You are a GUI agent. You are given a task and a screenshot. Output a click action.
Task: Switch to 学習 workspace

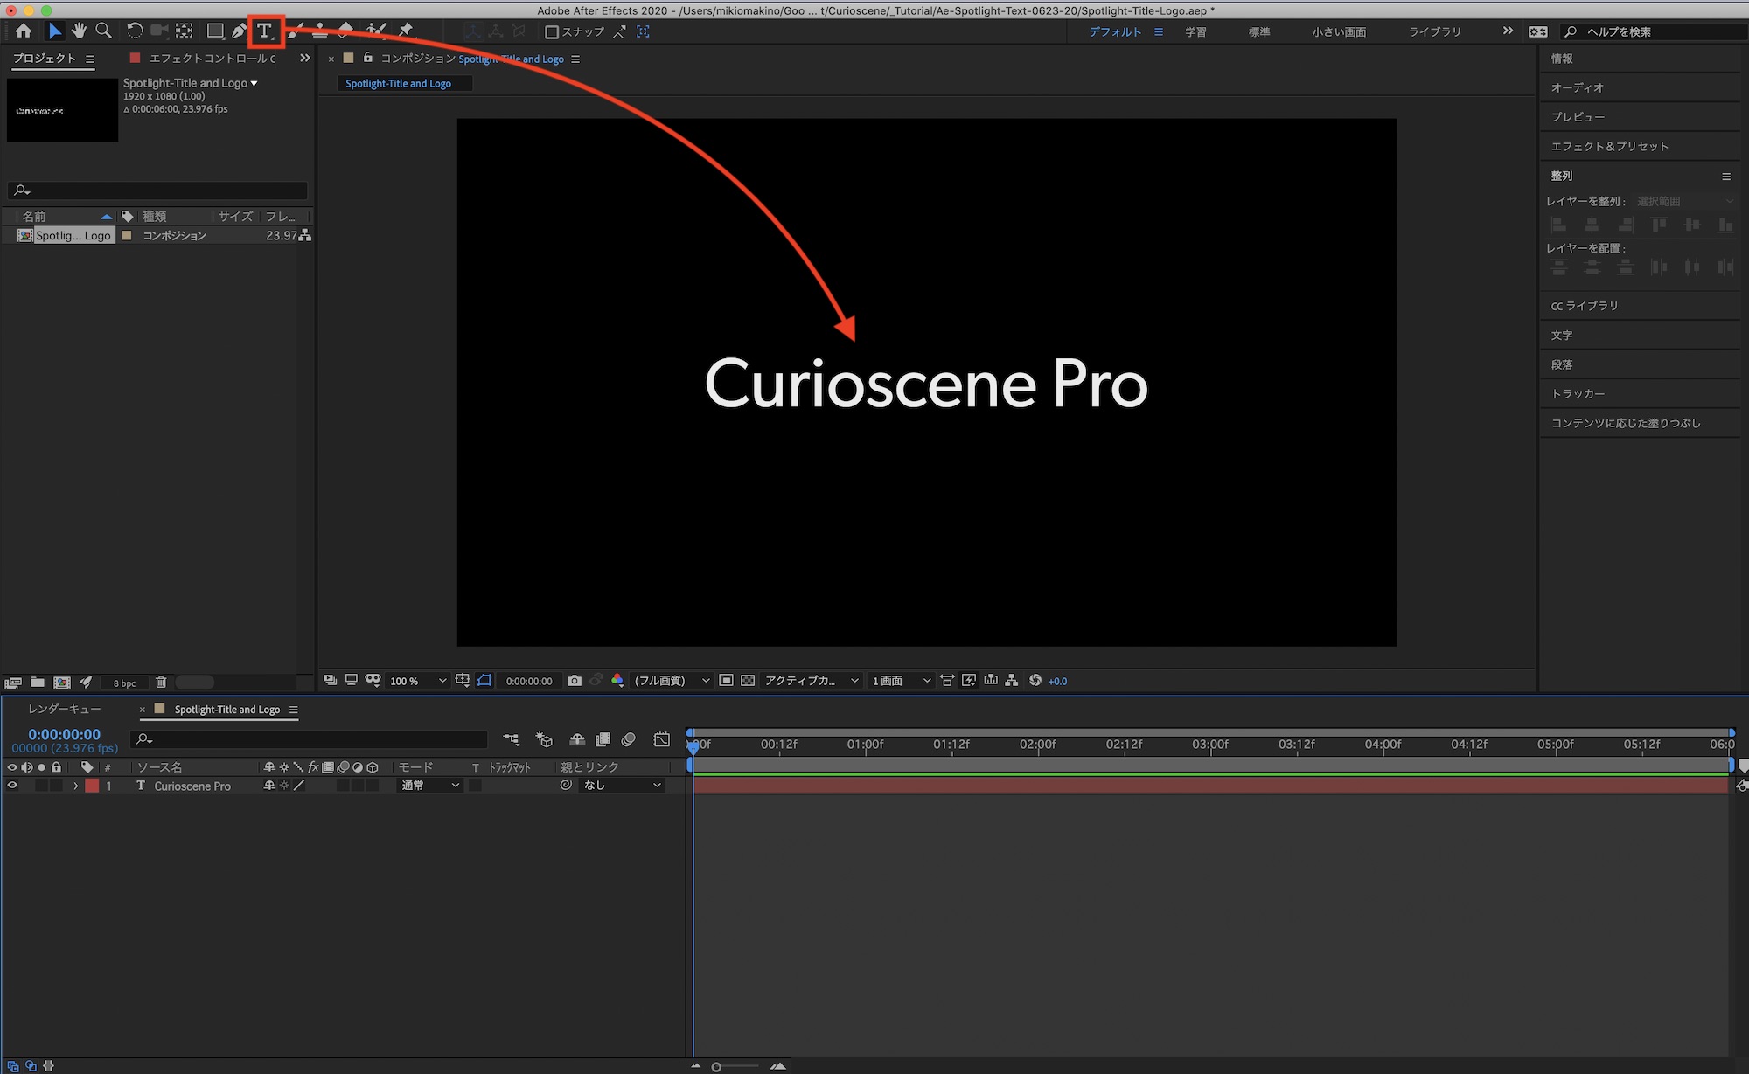(1195, 32)
